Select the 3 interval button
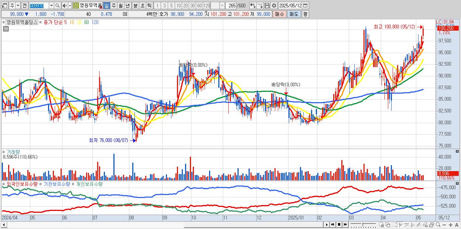 164,6
